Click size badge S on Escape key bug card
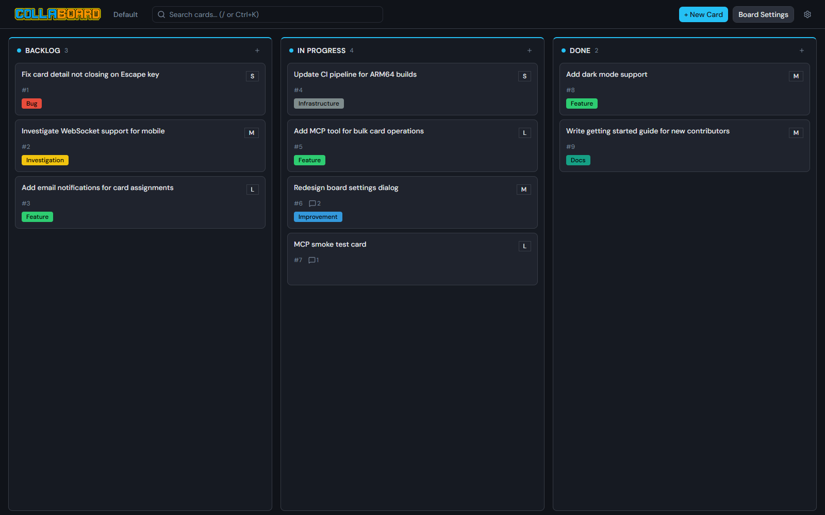The height and width of the screenshot is (515, 825). point(252,76)
